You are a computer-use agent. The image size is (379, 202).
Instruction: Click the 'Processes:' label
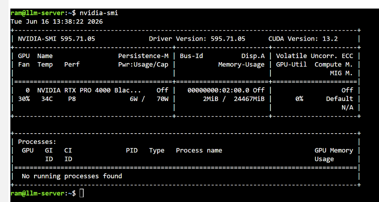coord(37,142)
